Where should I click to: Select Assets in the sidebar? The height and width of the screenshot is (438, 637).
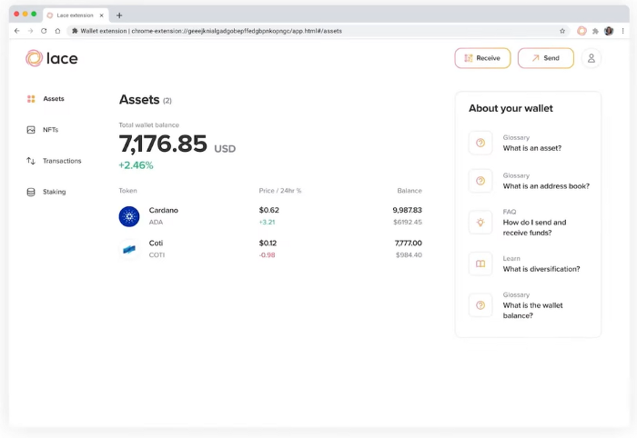click(x=54, y=98)
